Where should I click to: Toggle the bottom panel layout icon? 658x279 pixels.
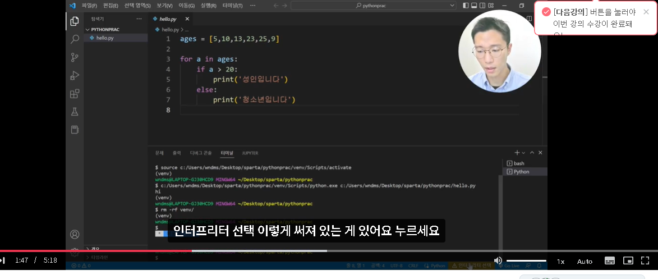474,6
